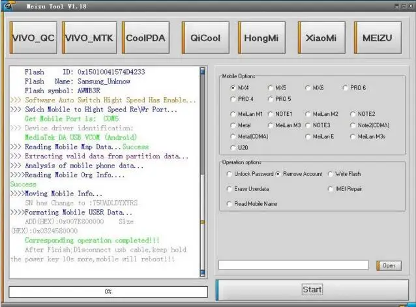The image size is (416, 307).
Task: Select the PRO 6 model radio button
Action: 345,88
